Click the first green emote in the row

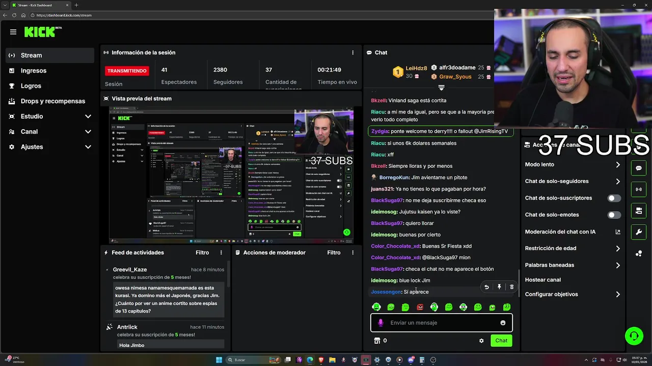376,307
